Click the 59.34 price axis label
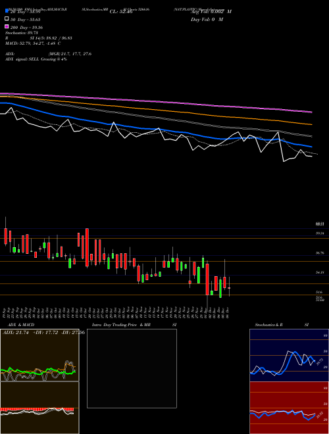This screenshot has width=329, height=434. [x=320, y=233]
